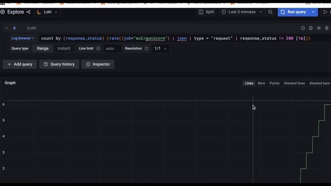Screen dimensions: 331x186
Task: Split the Explore pane
Action: (x=206, y=12)
